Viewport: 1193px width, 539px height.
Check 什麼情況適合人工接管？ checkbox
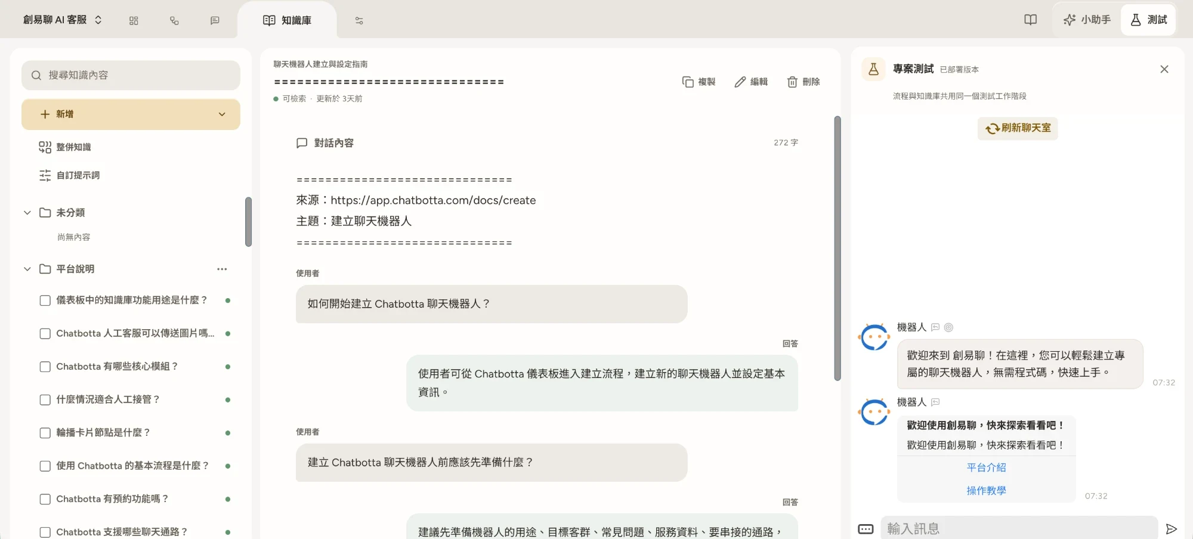[45, 399]
